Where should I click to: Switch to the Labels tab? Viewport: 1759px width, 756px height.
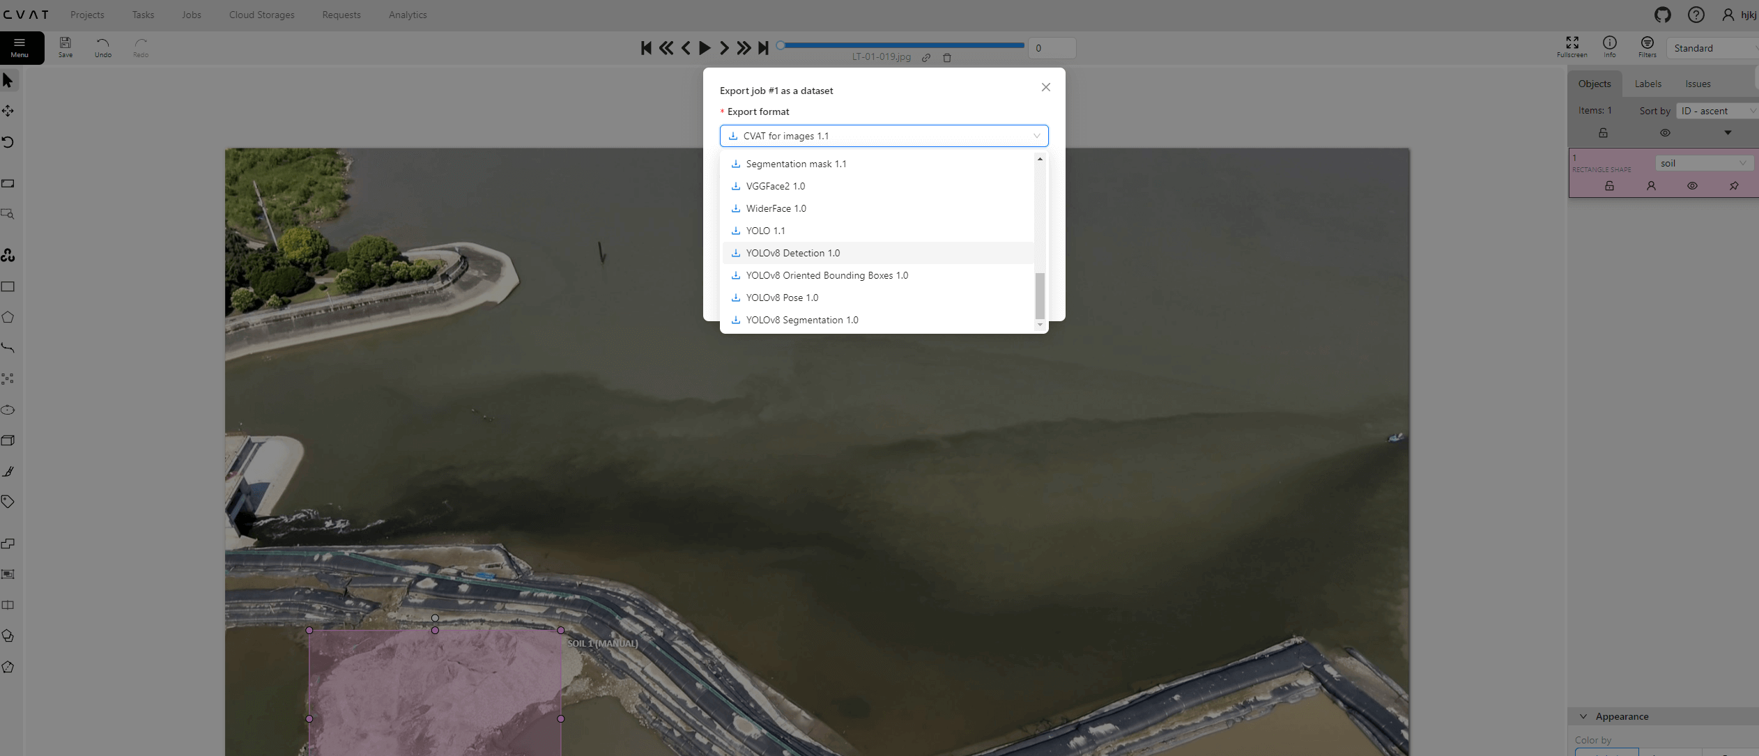[1647, 84]
